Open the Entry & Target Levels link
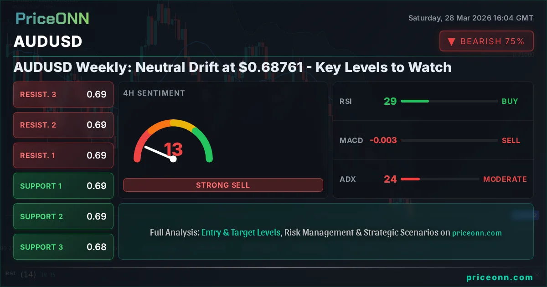The height and width of the screenshot is (287, 547). [241, 232]
